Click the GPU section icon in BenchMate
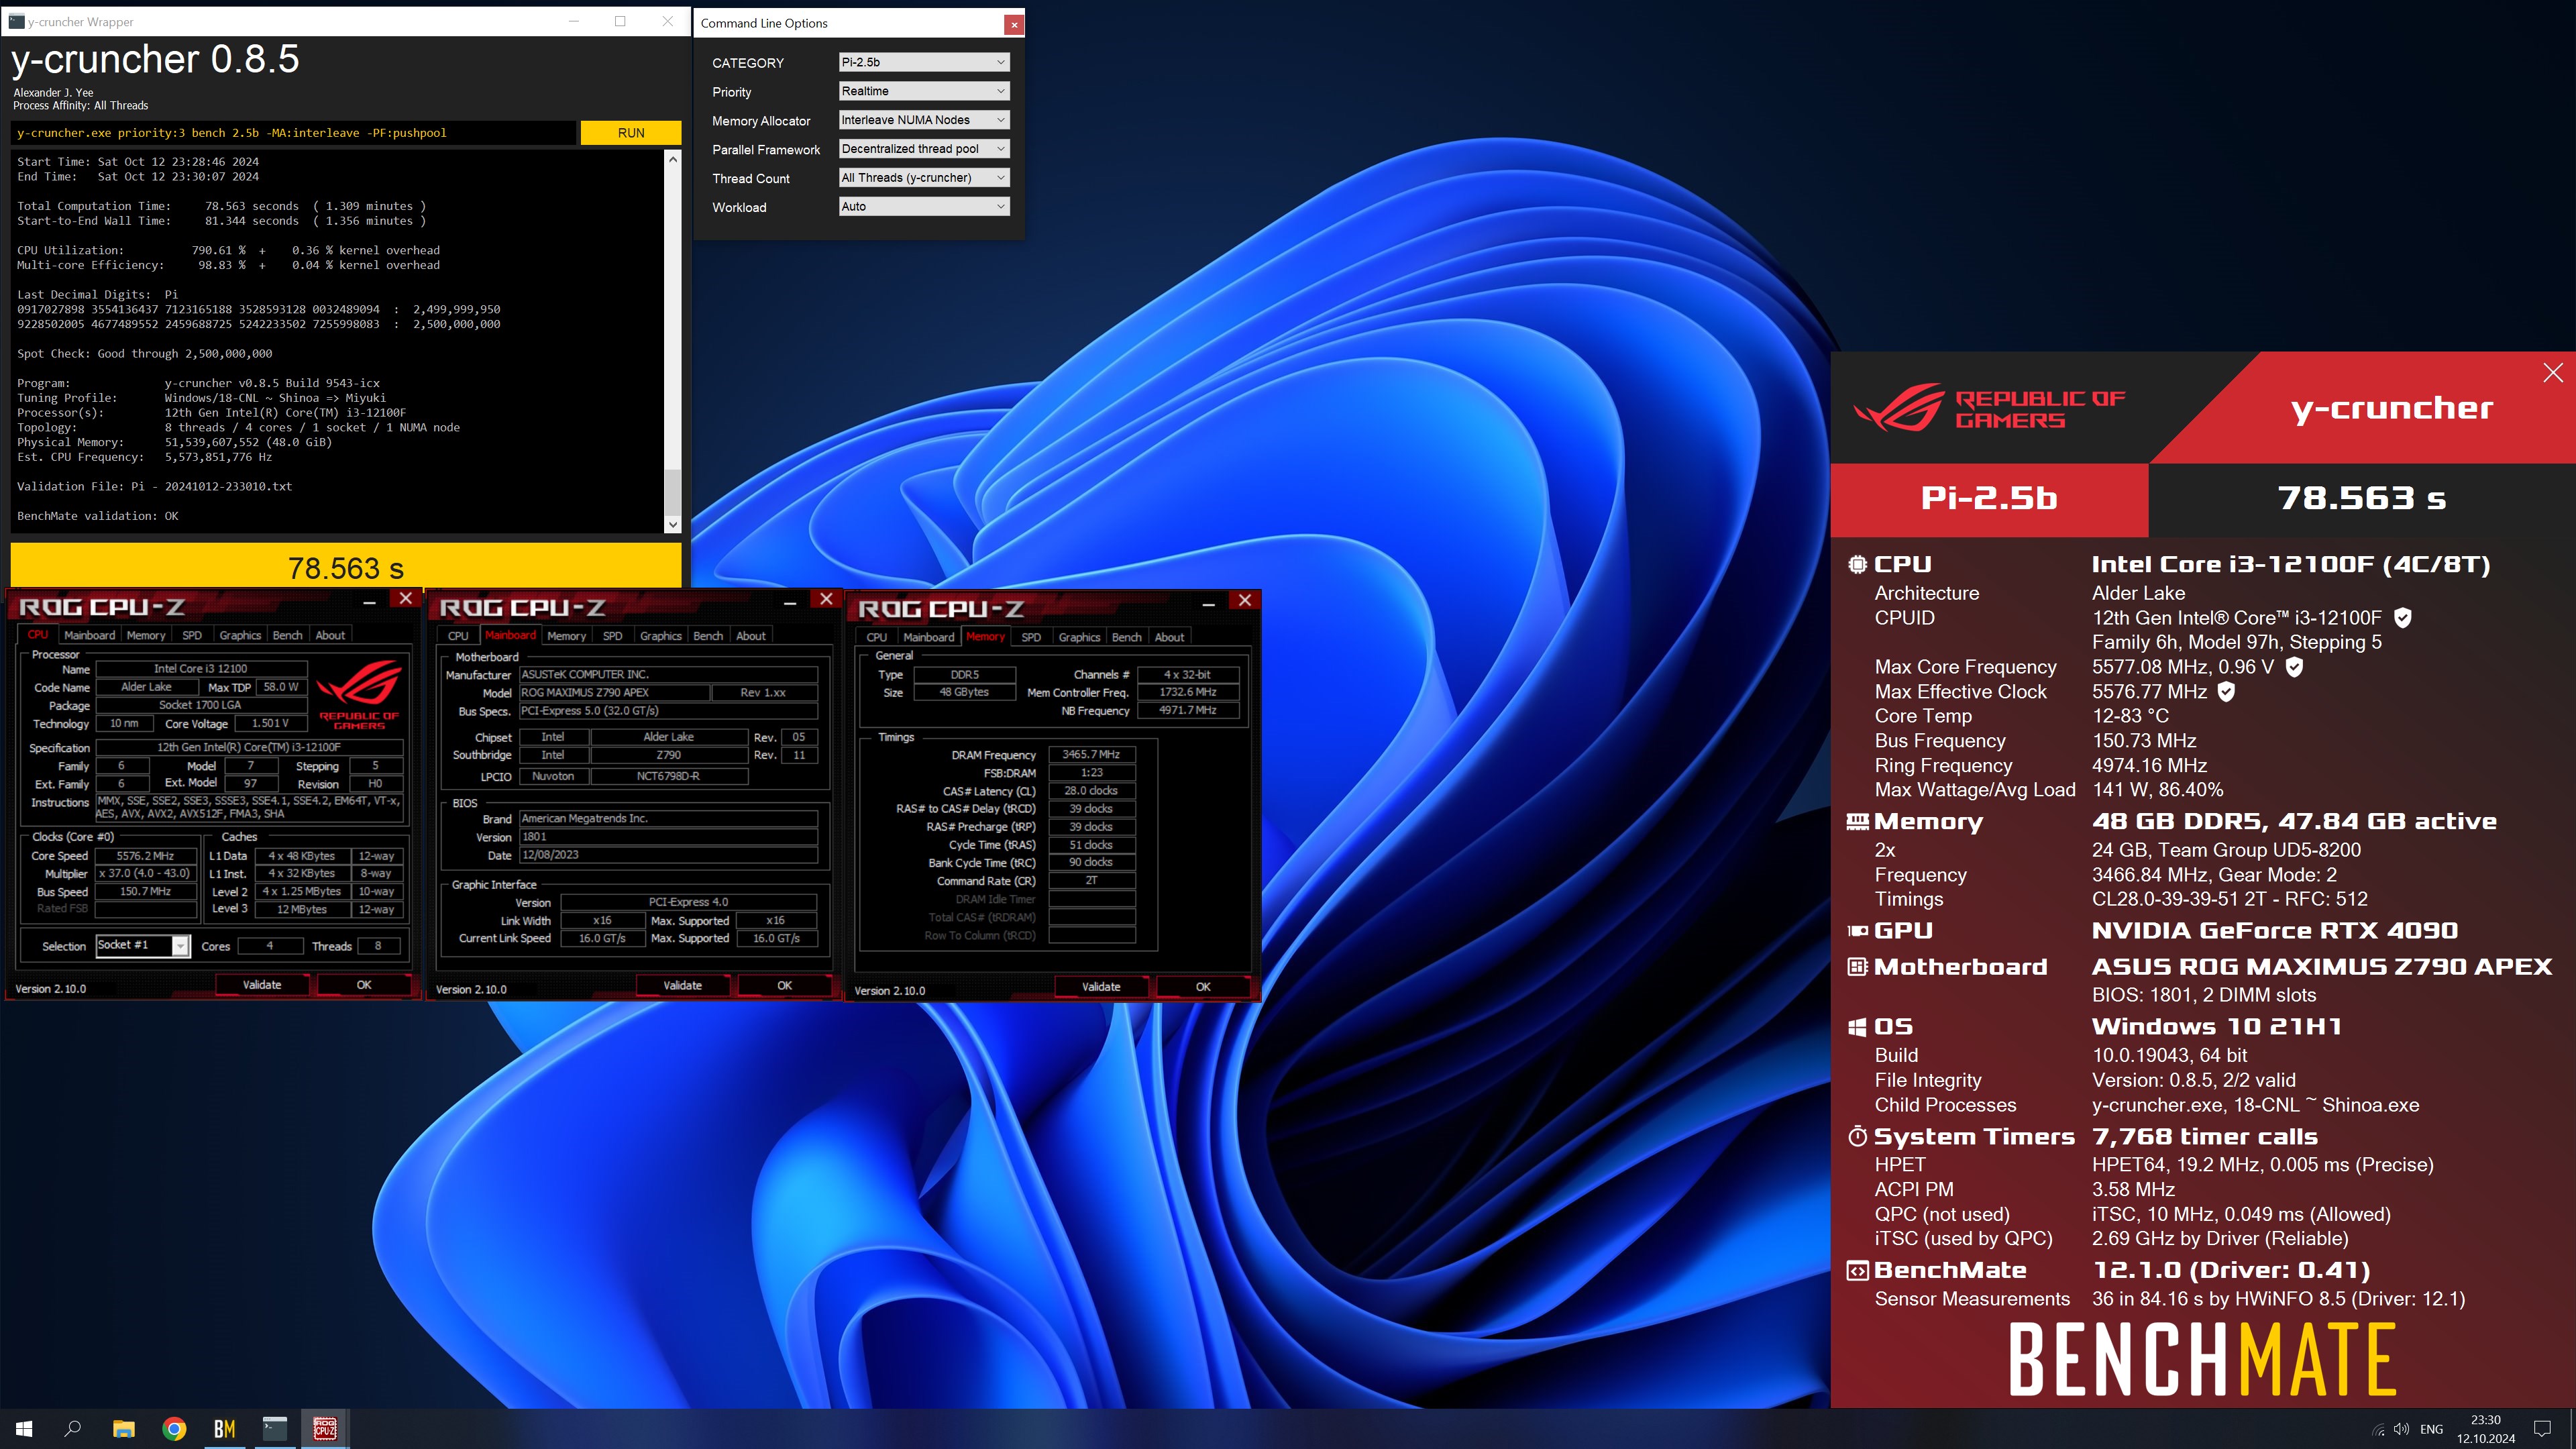This screenshot has height=1449, width=2576. tap(1857, 931)
